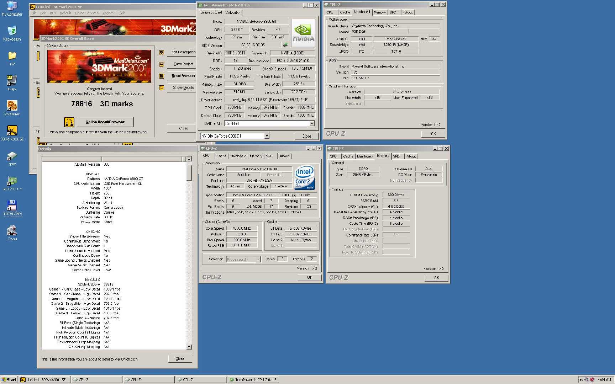Click Online ResultBrowser button
Image resolution: width=615 pixels, height=384 pixels.
105,122
